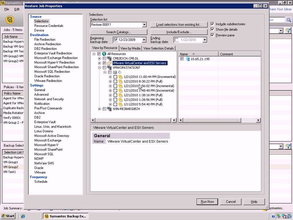The height and width of the screenshot is (220, 293).
Task: Toggle Beginning backup date checkbox
Action: tap(116, 40)
